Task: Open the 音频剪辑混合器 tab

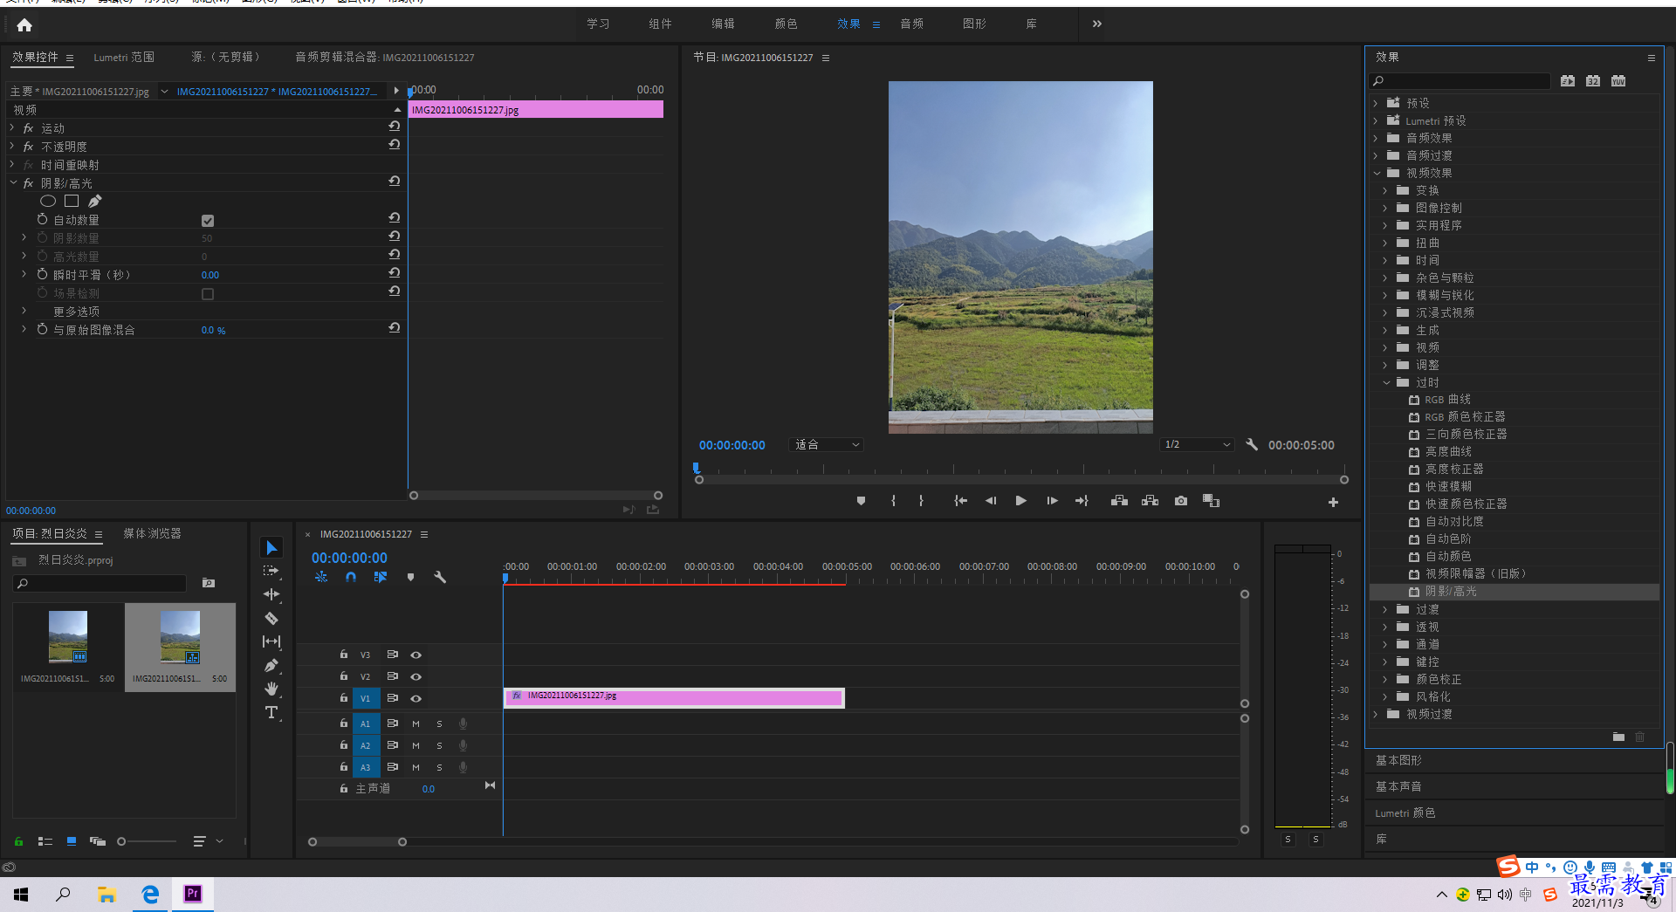Action: [x=384, y=57]
